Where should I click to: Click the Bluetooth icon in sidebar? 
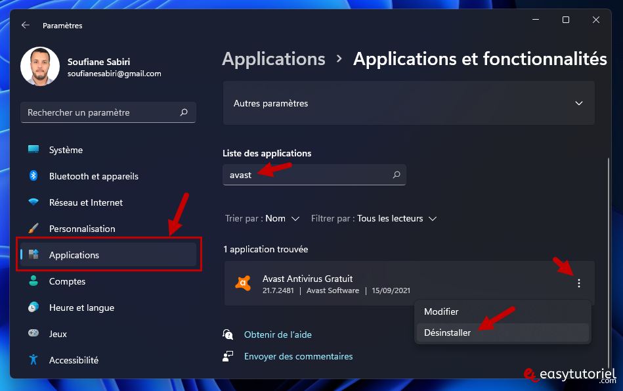pyautogui.click(x=33, y=175)
